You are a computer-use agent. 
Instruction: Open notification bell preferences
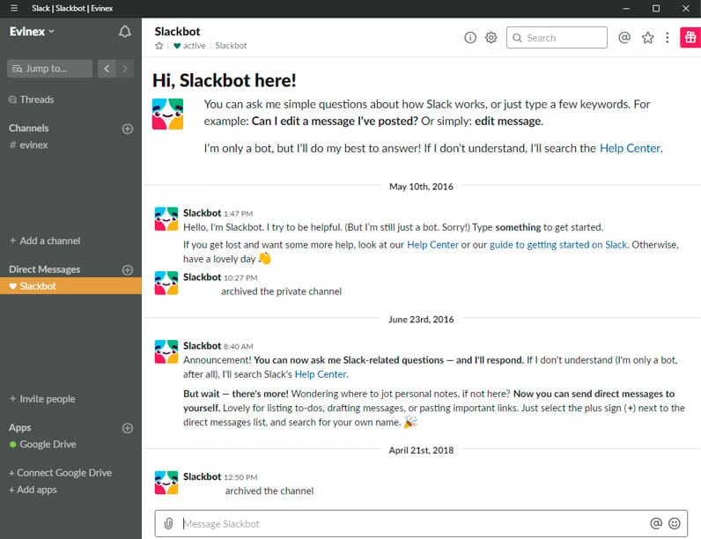tap(125, 32)
